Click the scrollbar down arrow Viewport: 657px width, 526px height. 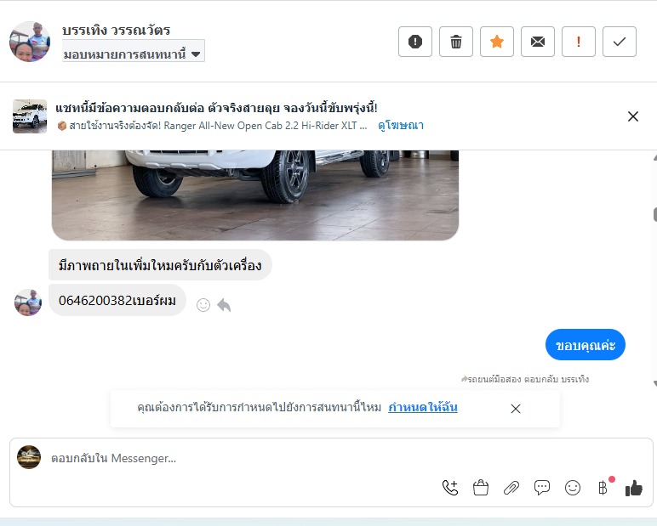[655, 383]
